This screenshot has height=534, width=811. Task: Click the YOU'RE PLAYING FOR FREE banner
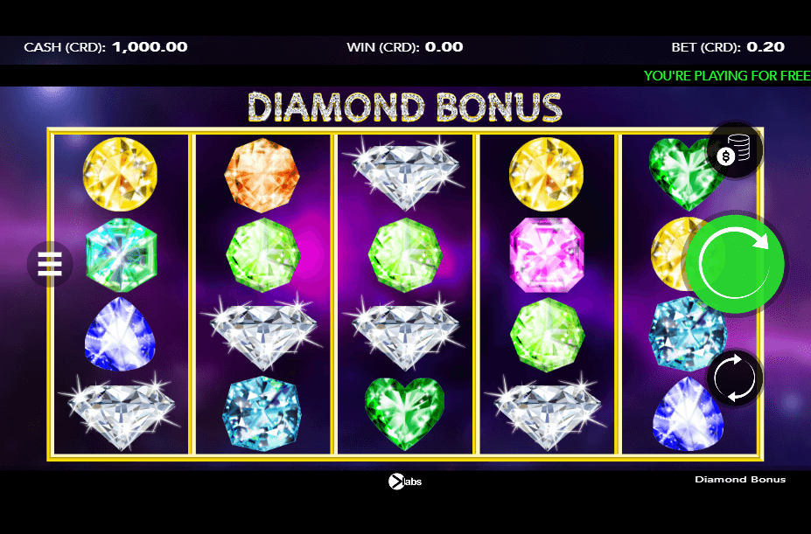click(x=727, y=76)
